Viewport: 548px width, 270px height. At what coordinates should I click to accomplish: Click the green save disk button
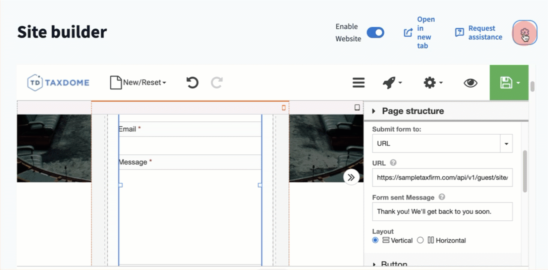coord(509,82)
